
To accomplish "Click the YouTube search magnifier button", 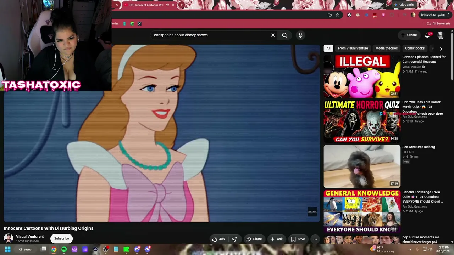I will click(284, 35).
